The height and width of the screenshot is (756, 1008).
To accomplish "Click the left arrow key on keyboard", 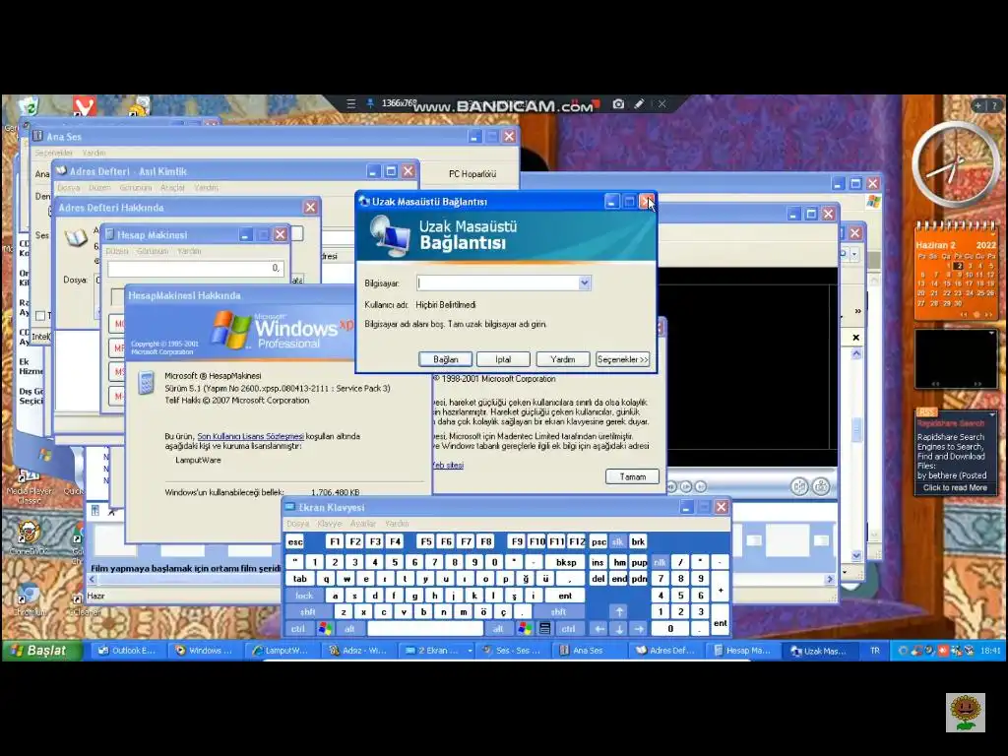I will tap(599, 629).
